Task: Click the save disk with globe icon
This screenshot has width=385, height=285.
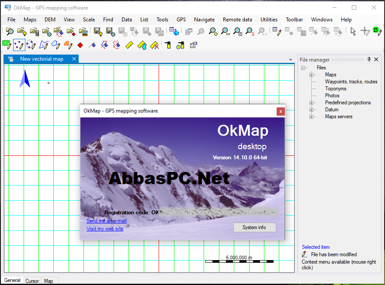Action: pos(110,31)
